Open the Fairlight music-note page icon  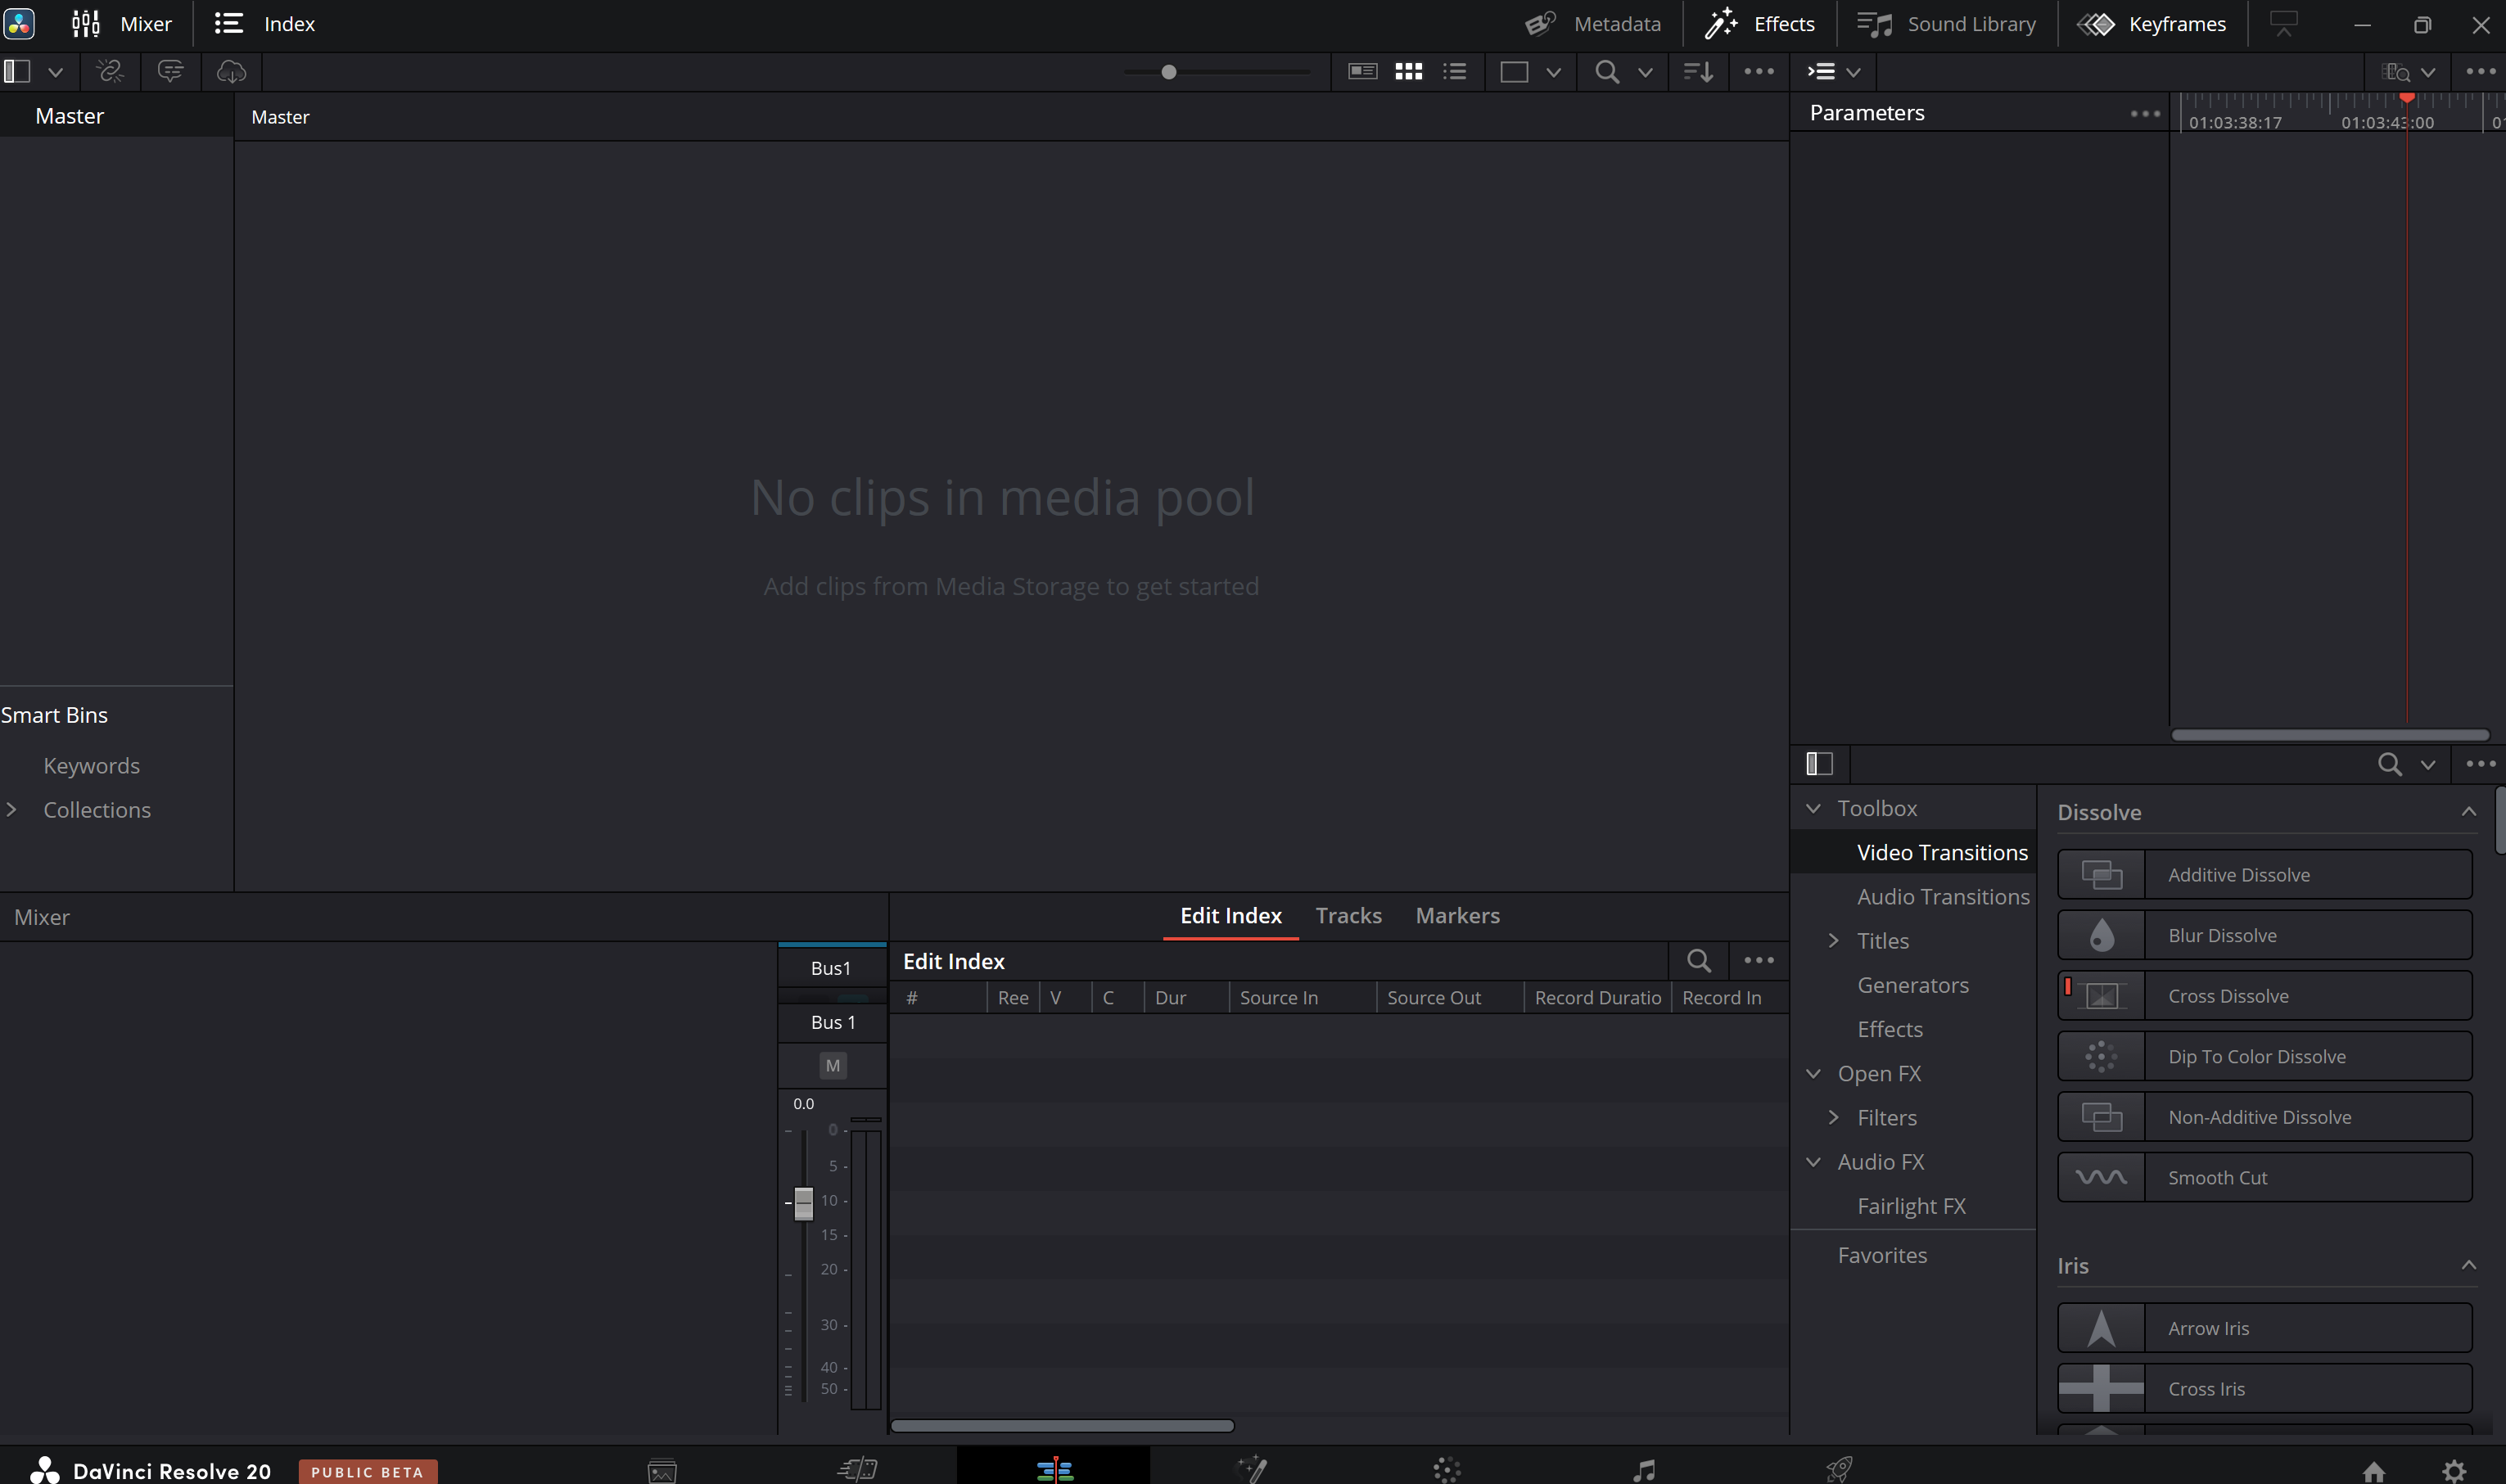[1644, 1470]
